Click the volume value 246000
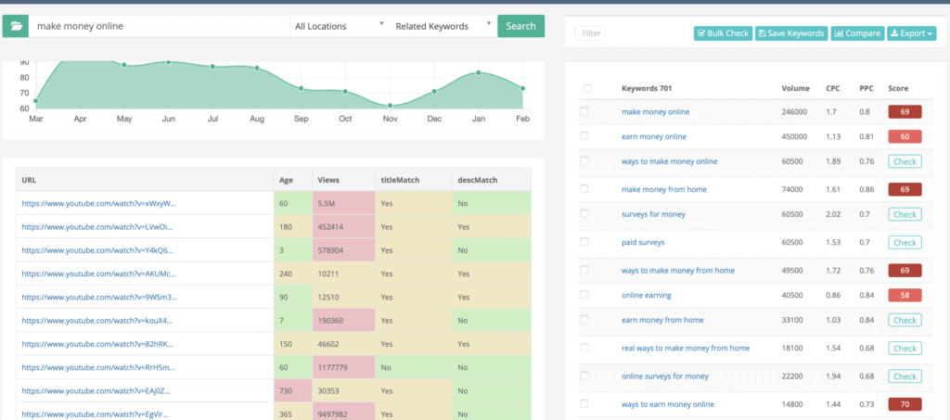The image size is (950, 420). click(794, 112)
